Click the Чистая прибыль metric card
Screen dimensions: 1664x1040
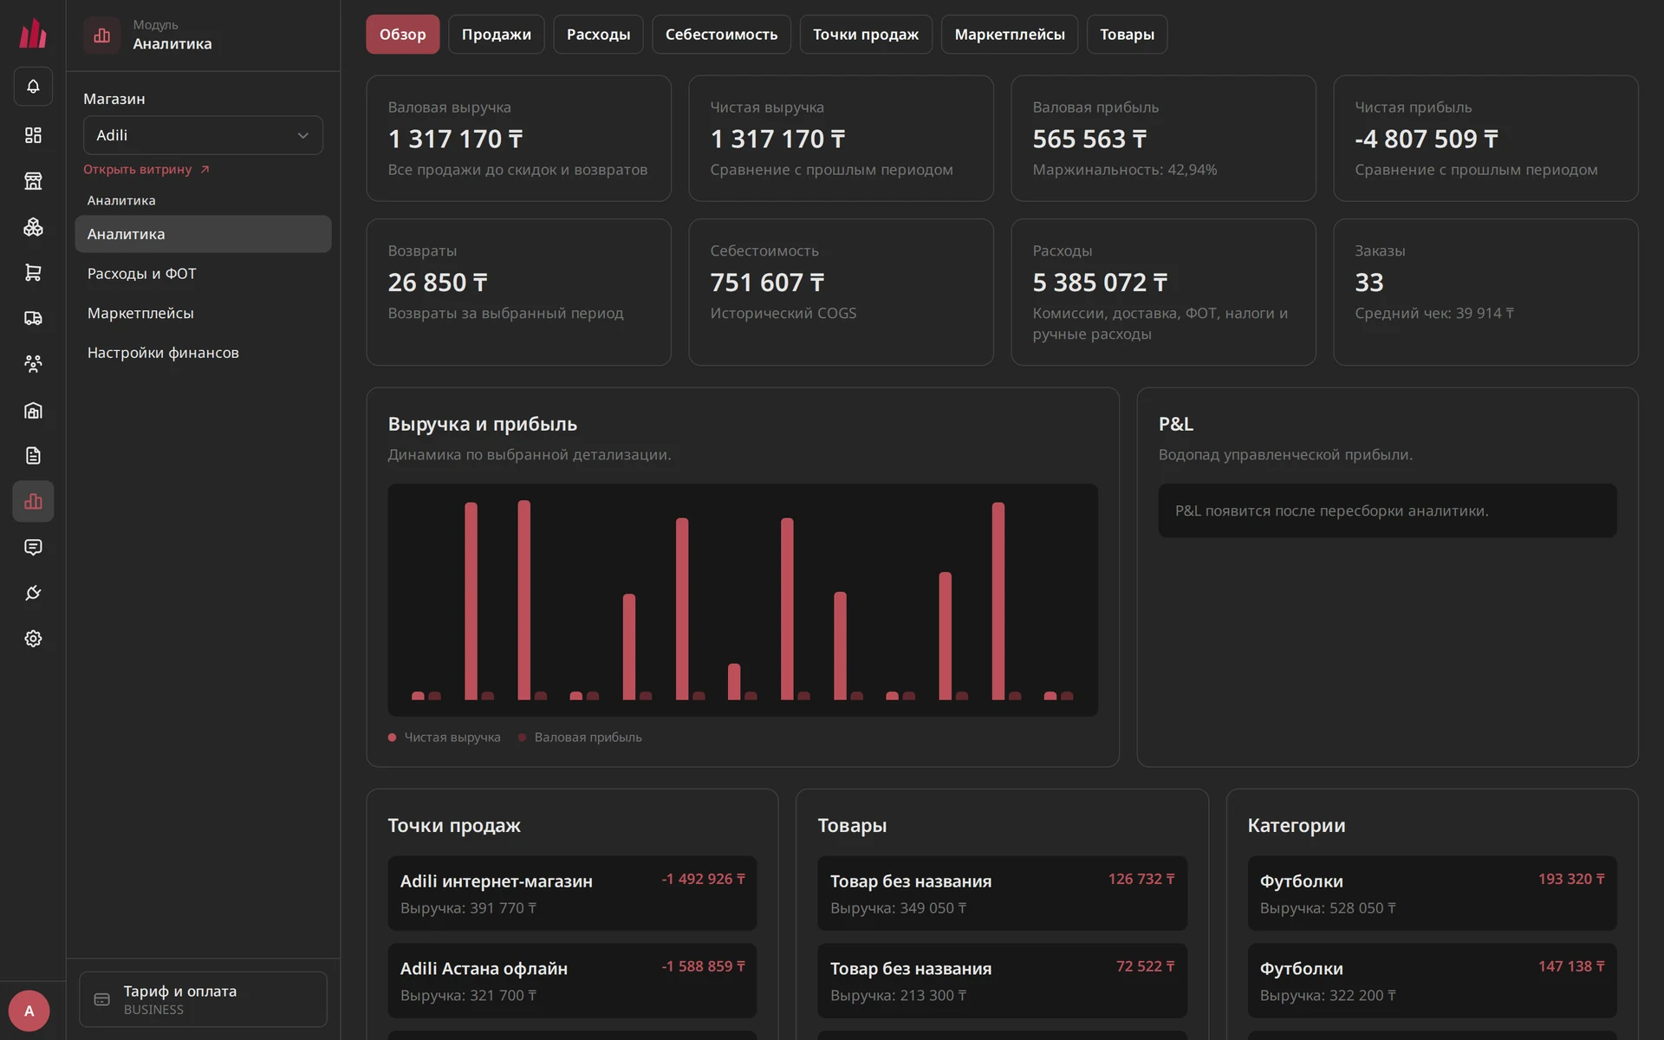[1485, 139]
